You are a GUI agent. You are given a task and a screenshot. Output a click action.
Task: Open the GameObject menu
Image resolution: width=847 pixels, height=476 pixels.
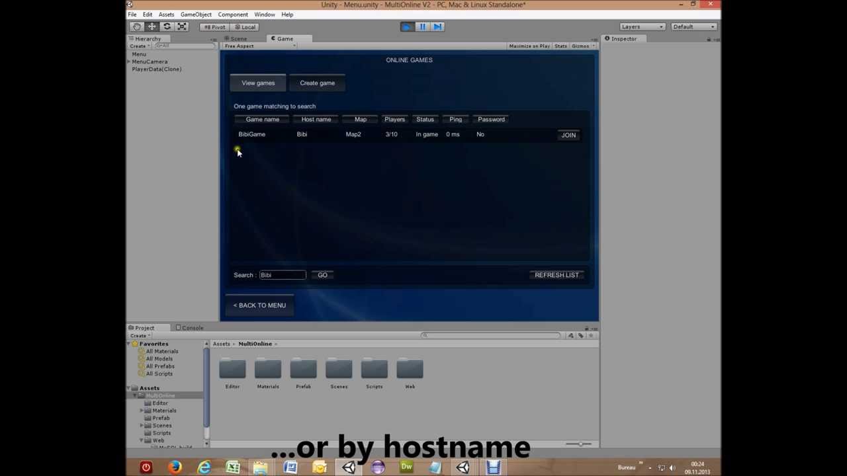click(x=196, y=15)
